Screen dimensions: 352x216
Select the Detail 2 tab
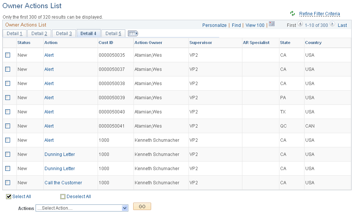click(x=39, y=33)
